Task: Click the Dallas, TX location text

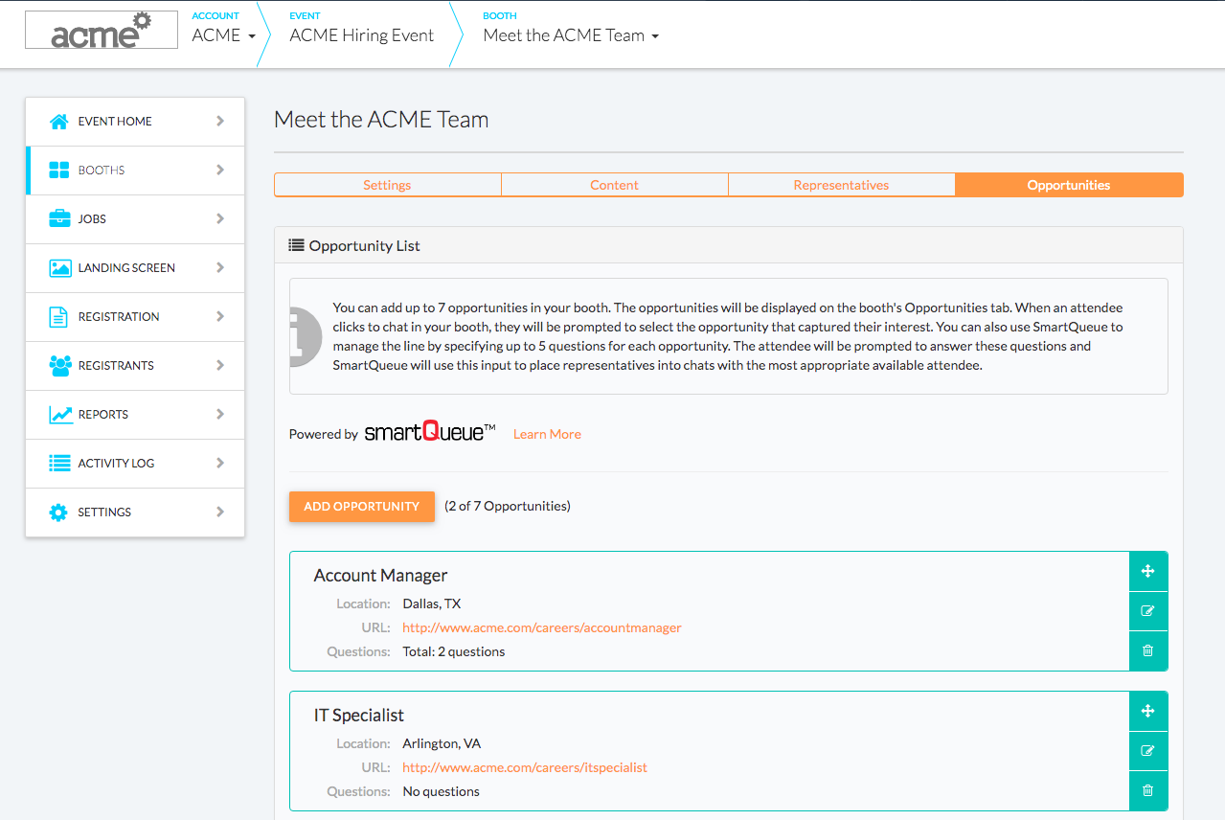Action: [x=432, y=604]
